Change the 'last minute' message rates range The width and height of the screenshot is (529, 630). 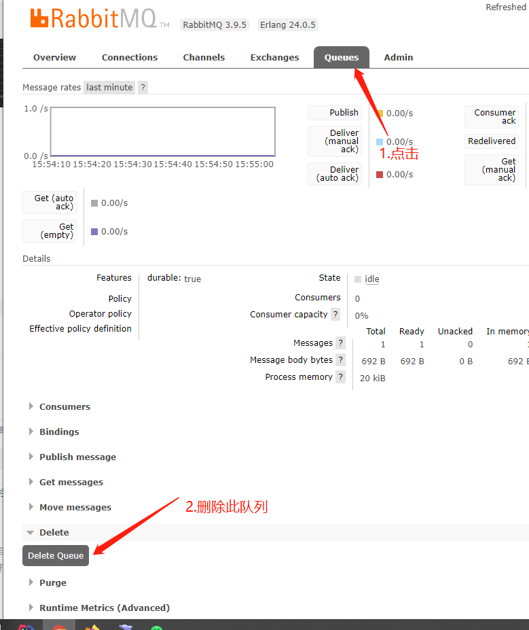coord(109,87)
